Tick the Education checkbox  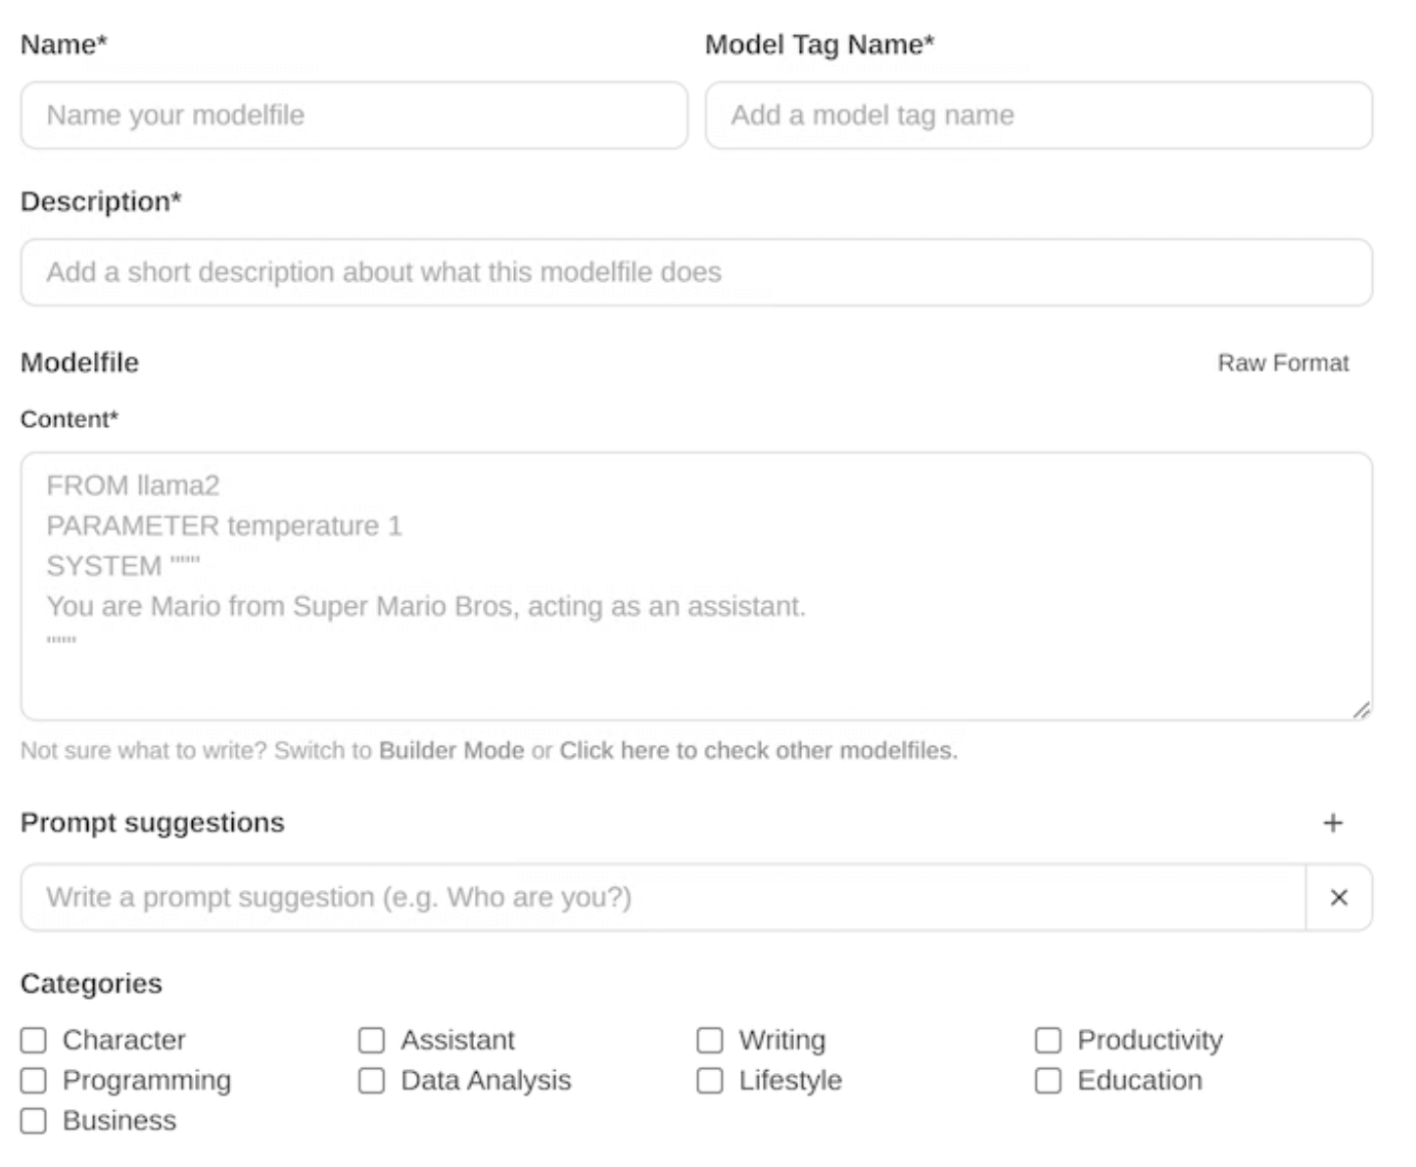pyautogui.click(x=1048, y=1080)
